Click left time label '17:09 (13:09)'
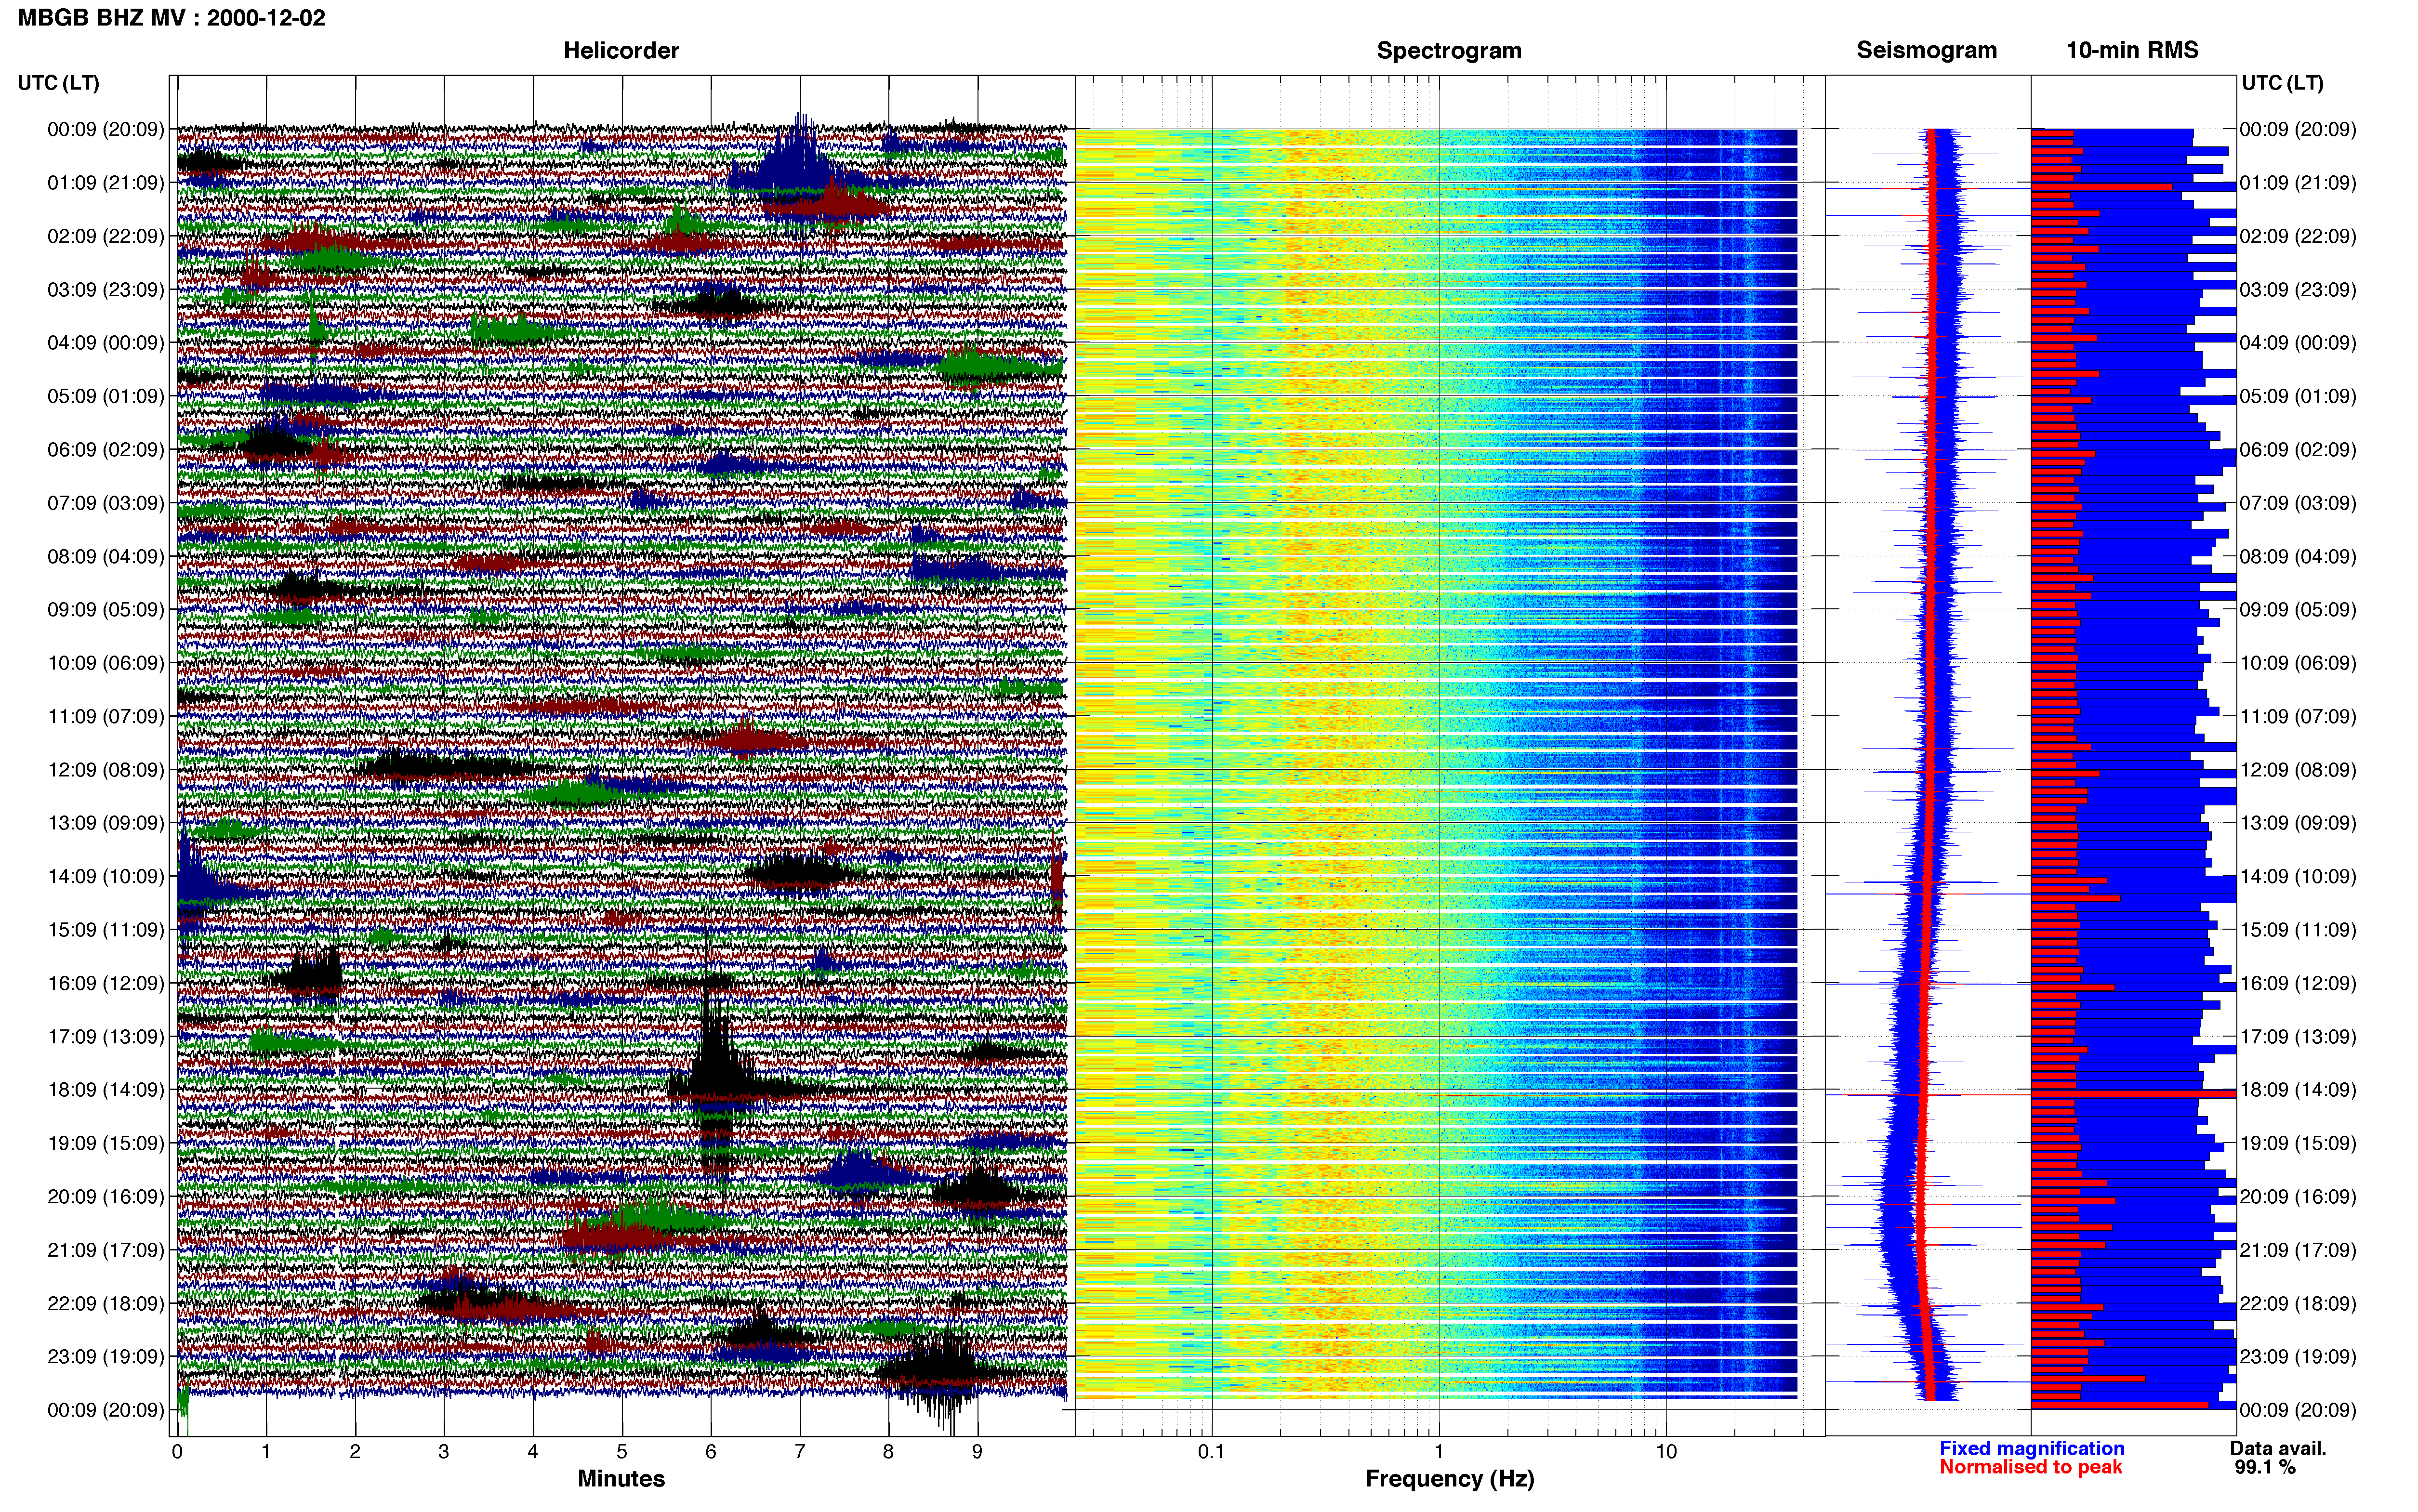 point(106,1037)
